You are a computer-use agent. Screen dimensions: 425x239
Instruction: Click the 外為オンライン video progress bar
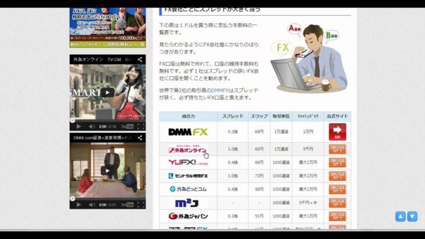[108, 121]
